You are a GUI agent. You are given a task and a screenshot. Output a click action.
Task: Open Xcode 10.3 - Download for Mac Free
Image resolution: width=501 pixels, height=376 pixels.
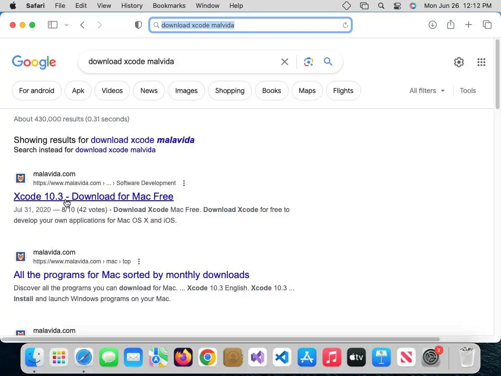(93, 196)
